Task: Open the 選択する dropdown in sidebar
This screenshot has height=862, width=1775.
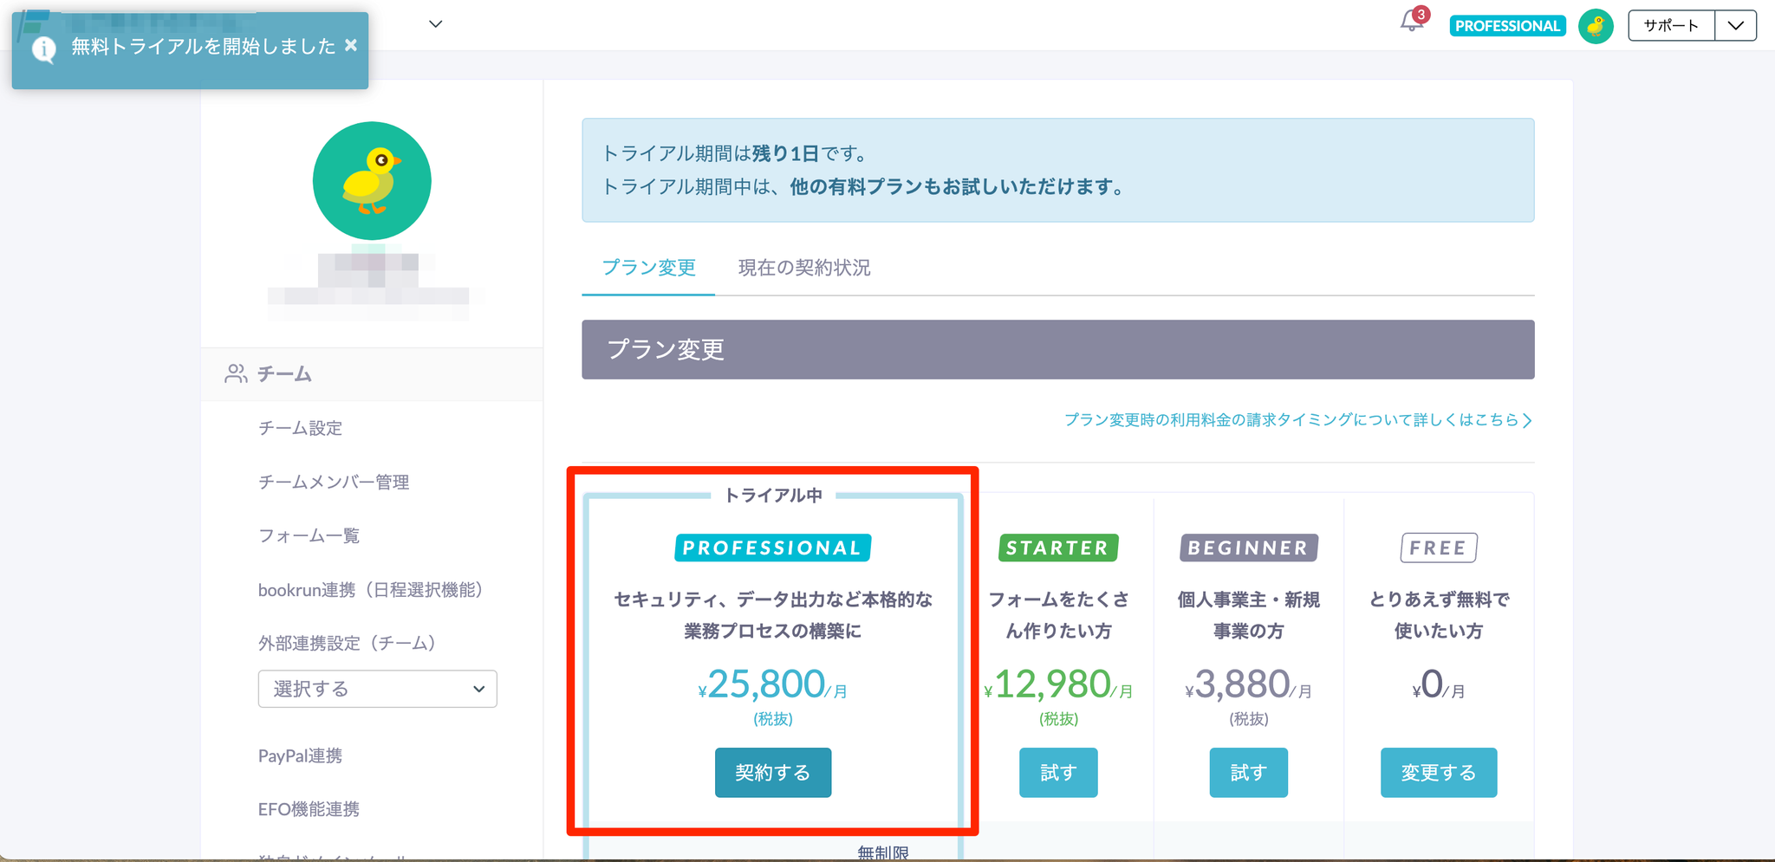Action: tap(377, 689)
